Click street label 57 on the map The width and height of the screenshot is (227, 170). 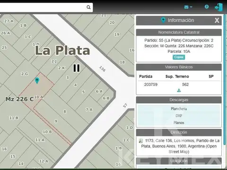point(125,105)
